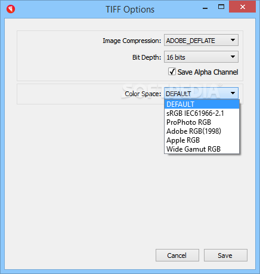Open the Image Compression dropdown
260x274 pixels.
pos(201,41)
